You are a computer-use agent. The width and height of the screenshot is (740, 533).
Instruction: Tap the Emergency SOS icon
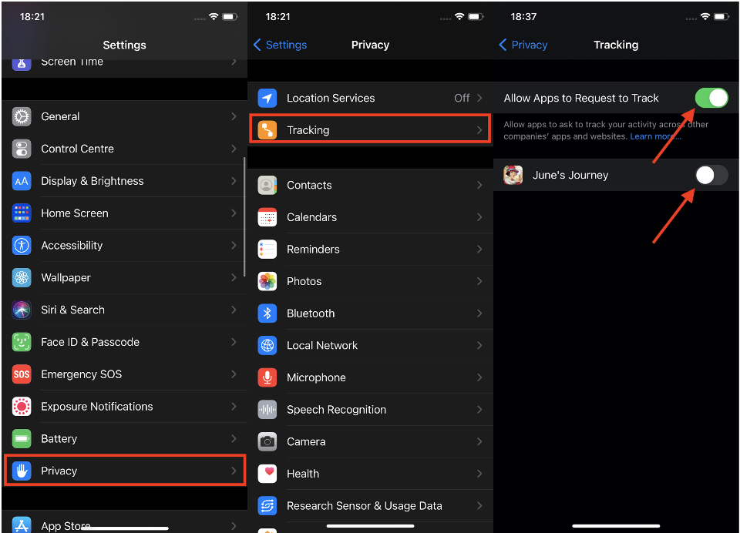[22, 374]
